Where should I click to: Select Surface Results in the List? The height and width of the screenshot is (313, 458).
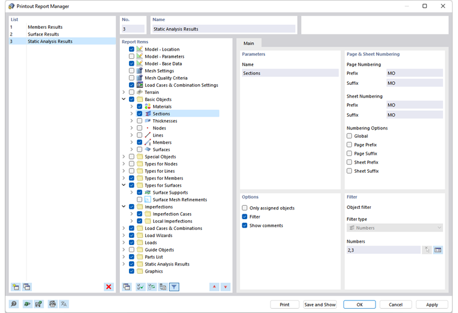point(62,34)
